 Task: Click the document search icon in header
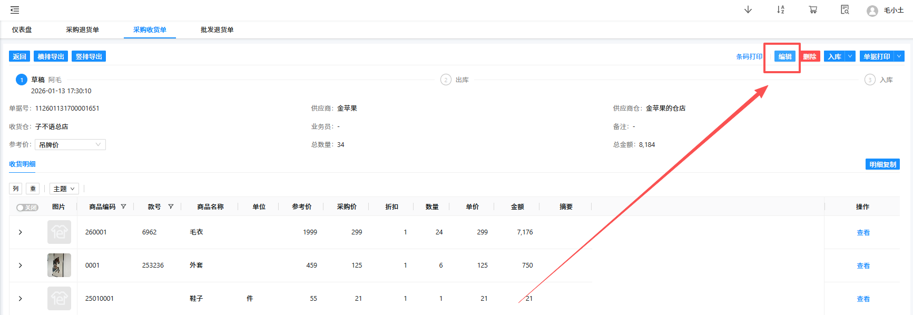[x=845, y=10]
